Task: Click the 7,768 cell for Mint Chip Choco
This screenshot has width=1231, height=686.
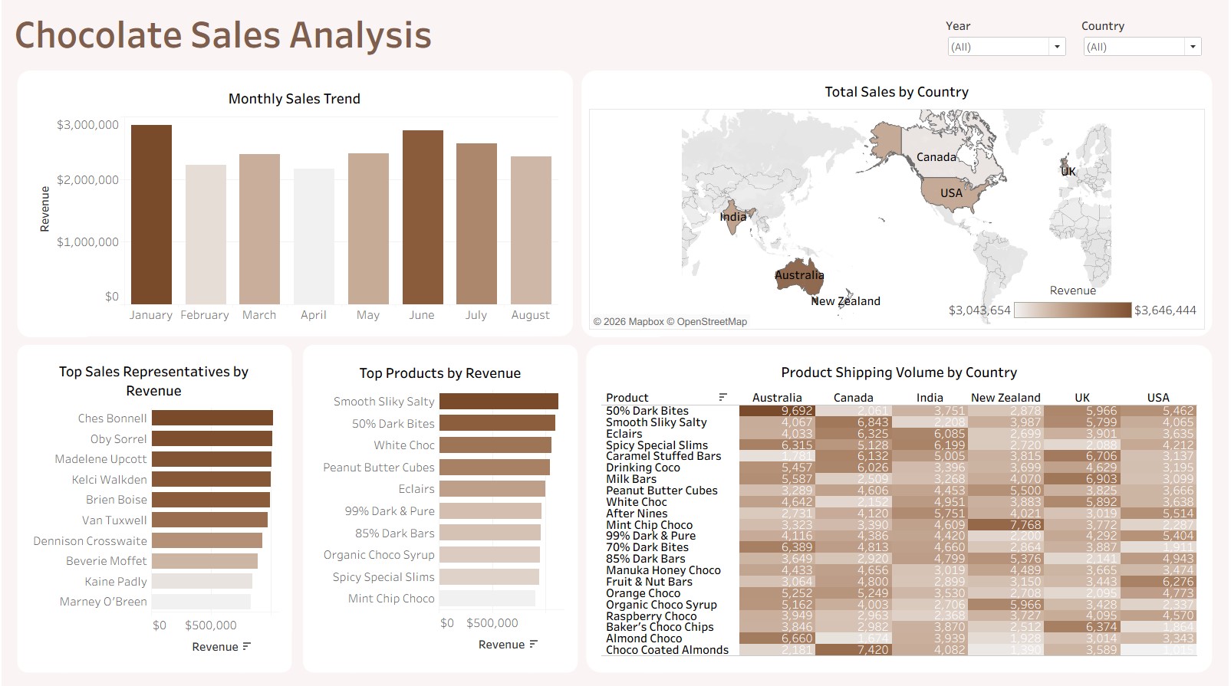Action: coord(1006,524)
